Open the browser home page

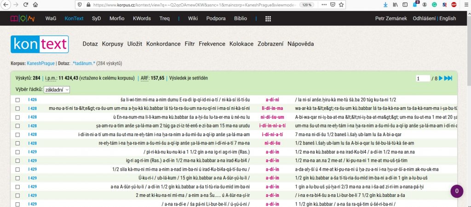coord(35,5)
